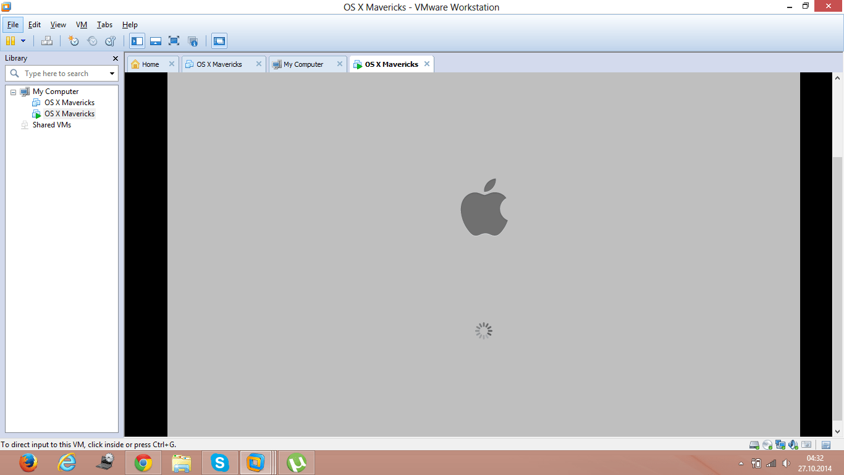Collapse the My Computer tree node
This screenshot has width=844, height=475.
pyautogui.click(x=14, y=92)
